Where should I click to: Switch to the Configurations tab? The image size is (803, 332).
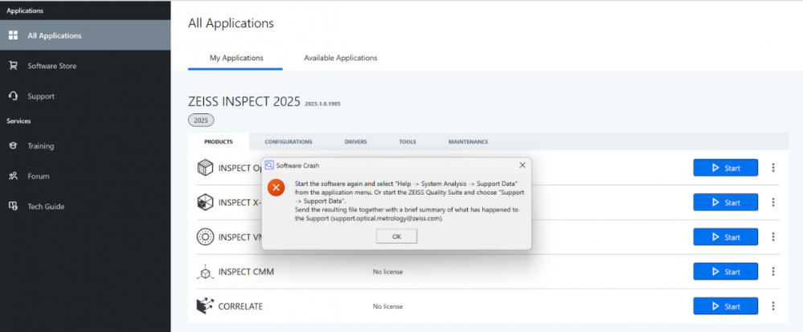288,141
